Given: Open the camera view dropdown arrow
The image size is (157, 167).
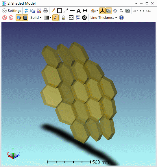Looking at the screenshot, I should click(x=97, y=11).
